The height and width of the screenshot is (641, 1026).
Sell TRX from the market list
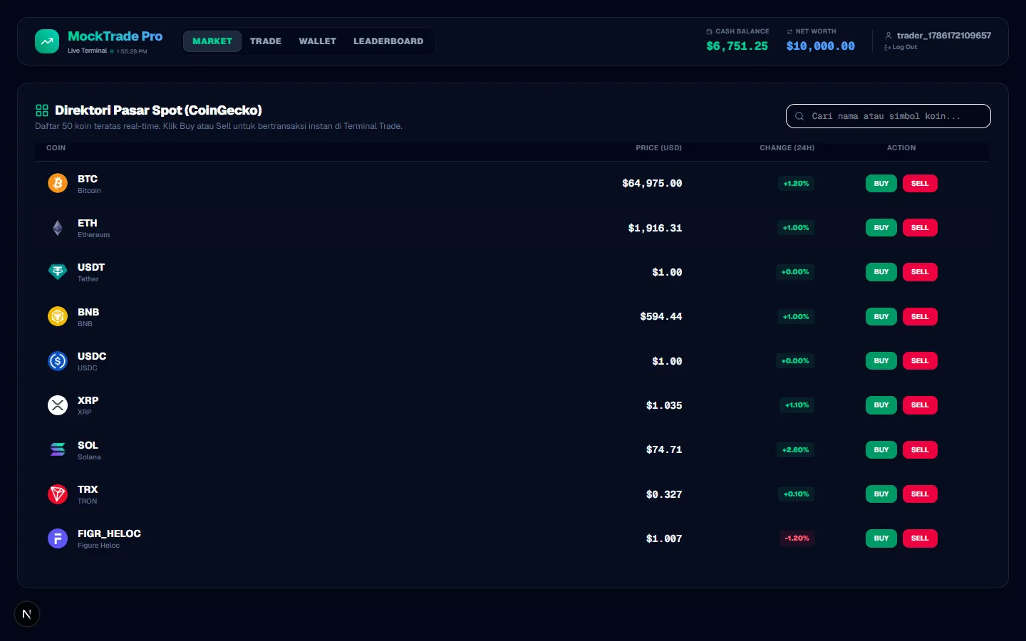pyautogui.click(x=920, y=494)
